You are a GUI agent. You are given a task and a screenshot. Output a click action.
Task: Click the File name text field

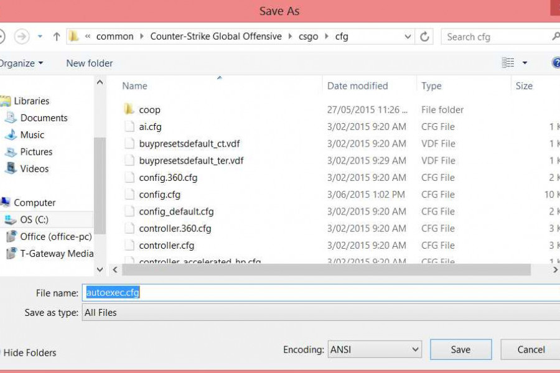pos(320,292)
